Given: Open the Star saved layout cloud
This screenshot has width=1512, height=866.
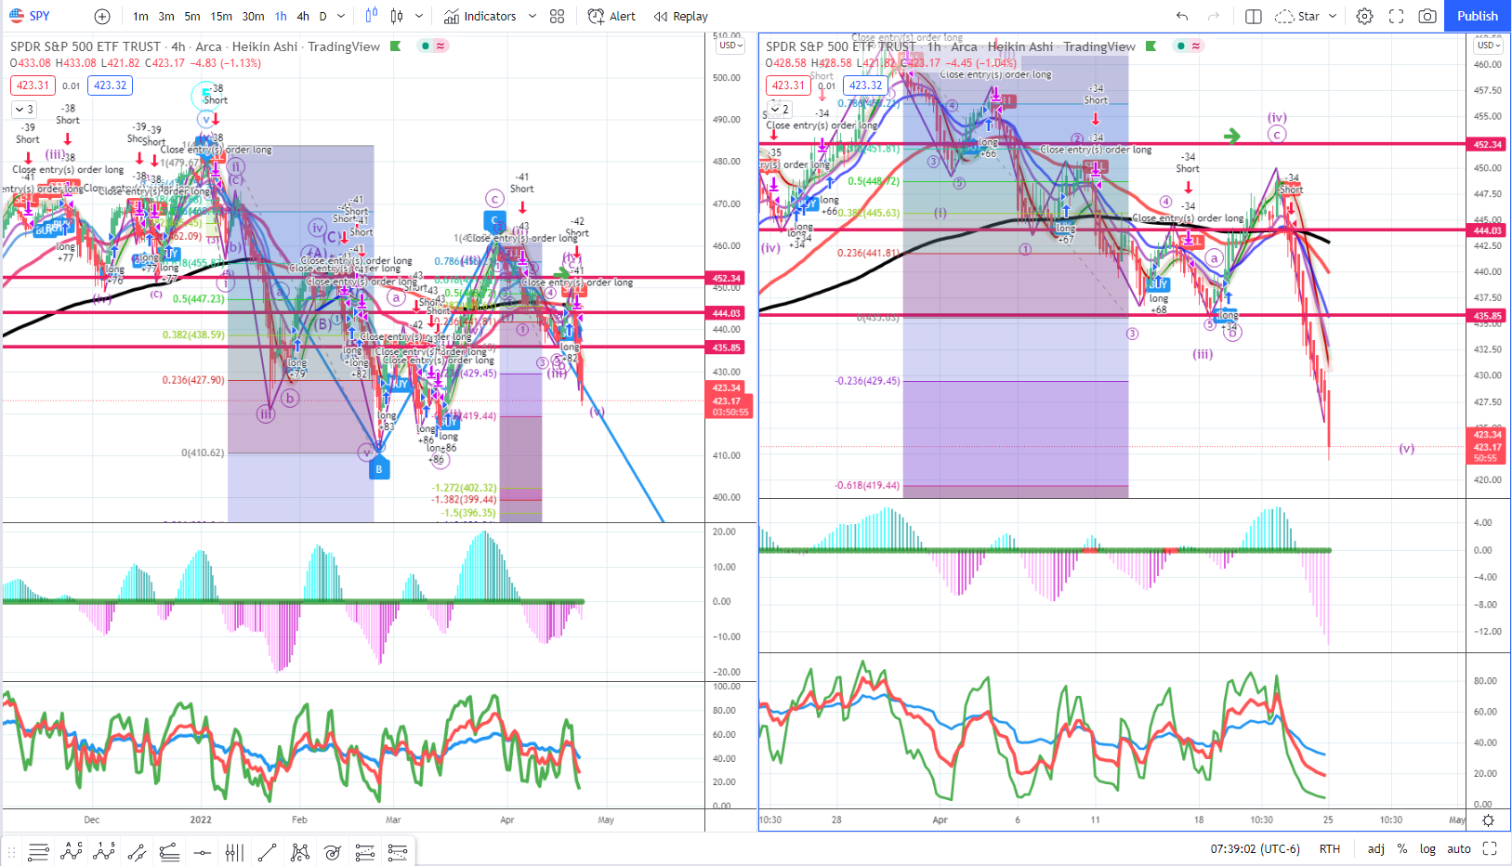Looking at the screenshot, I should click(x=1296, y=16).
